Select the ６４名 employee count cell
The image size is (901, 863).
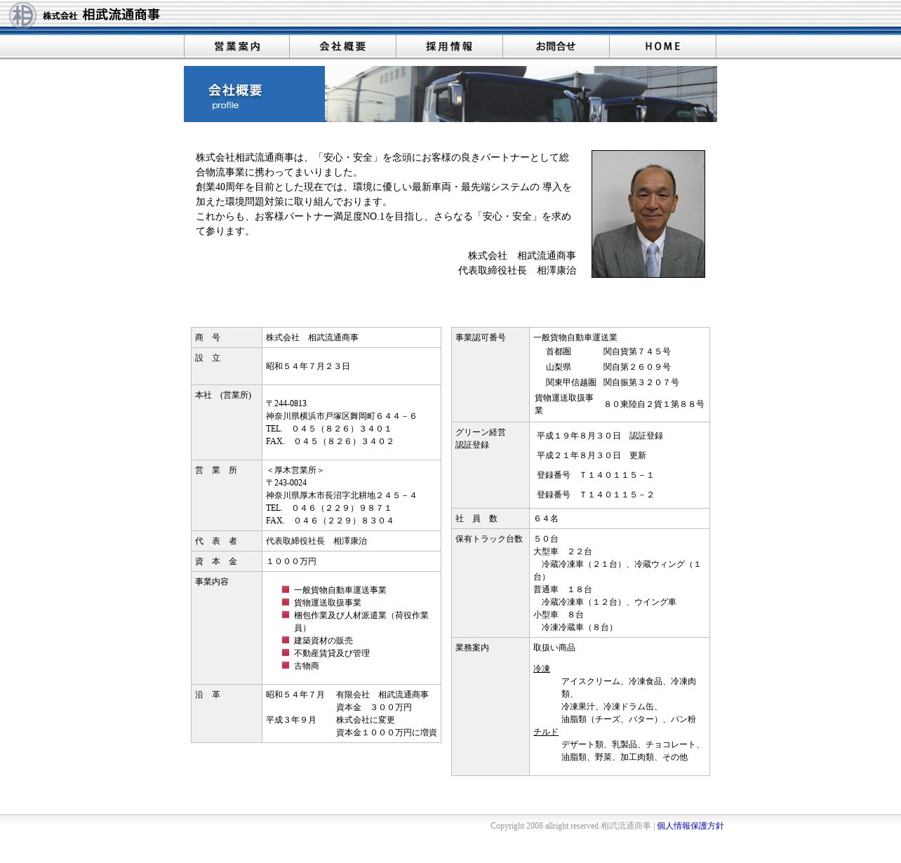coord(620,519)
